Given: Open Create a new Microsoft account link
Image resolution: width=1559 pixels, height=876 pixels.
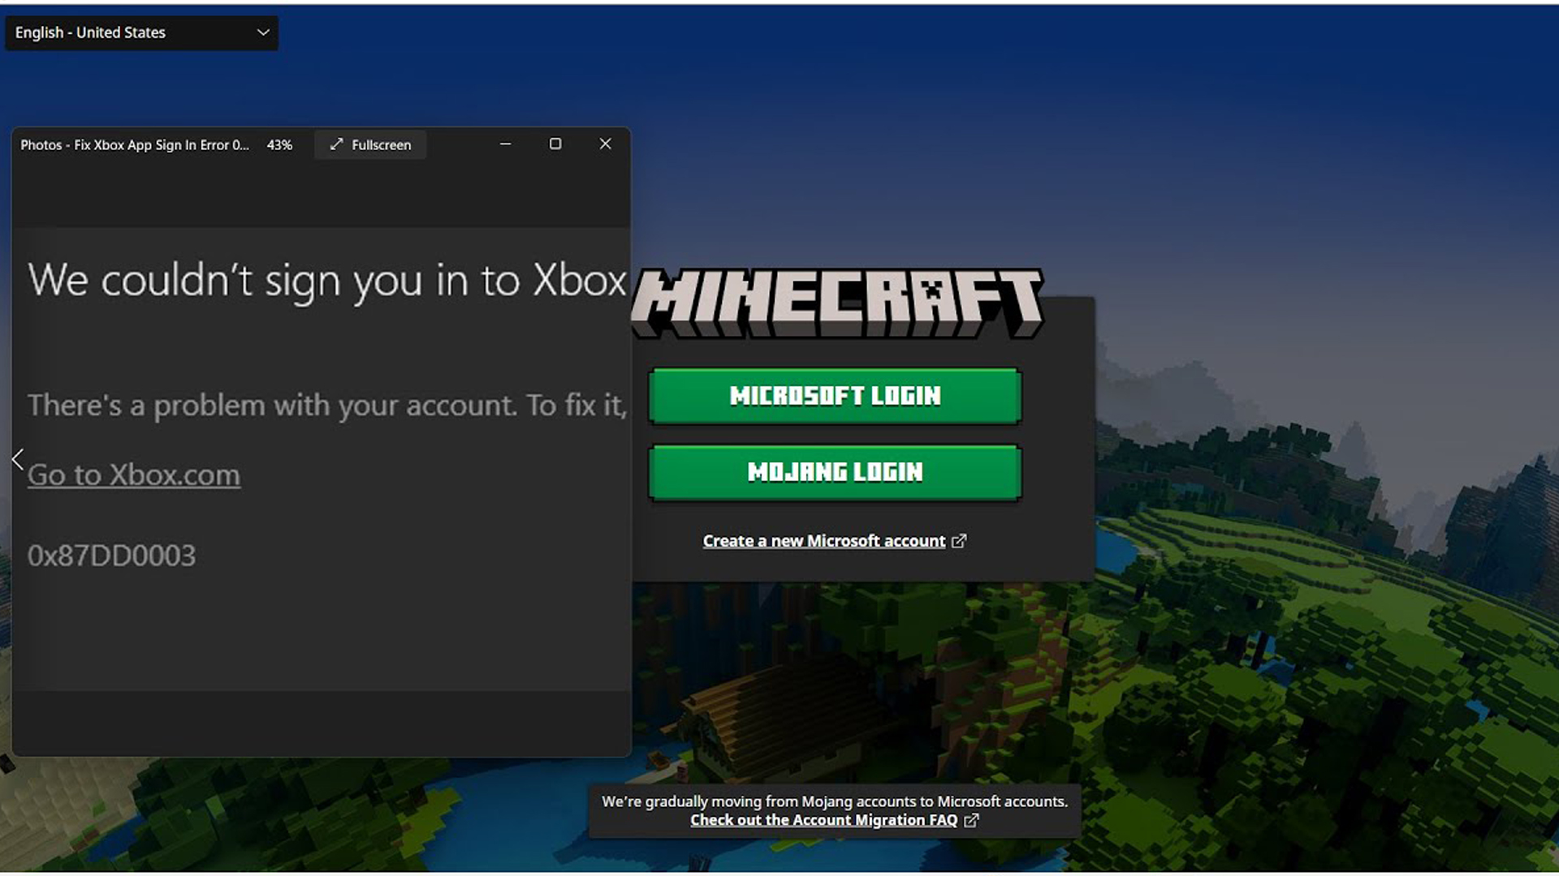Looking at the screenshot, I should [x=823, y=540].
